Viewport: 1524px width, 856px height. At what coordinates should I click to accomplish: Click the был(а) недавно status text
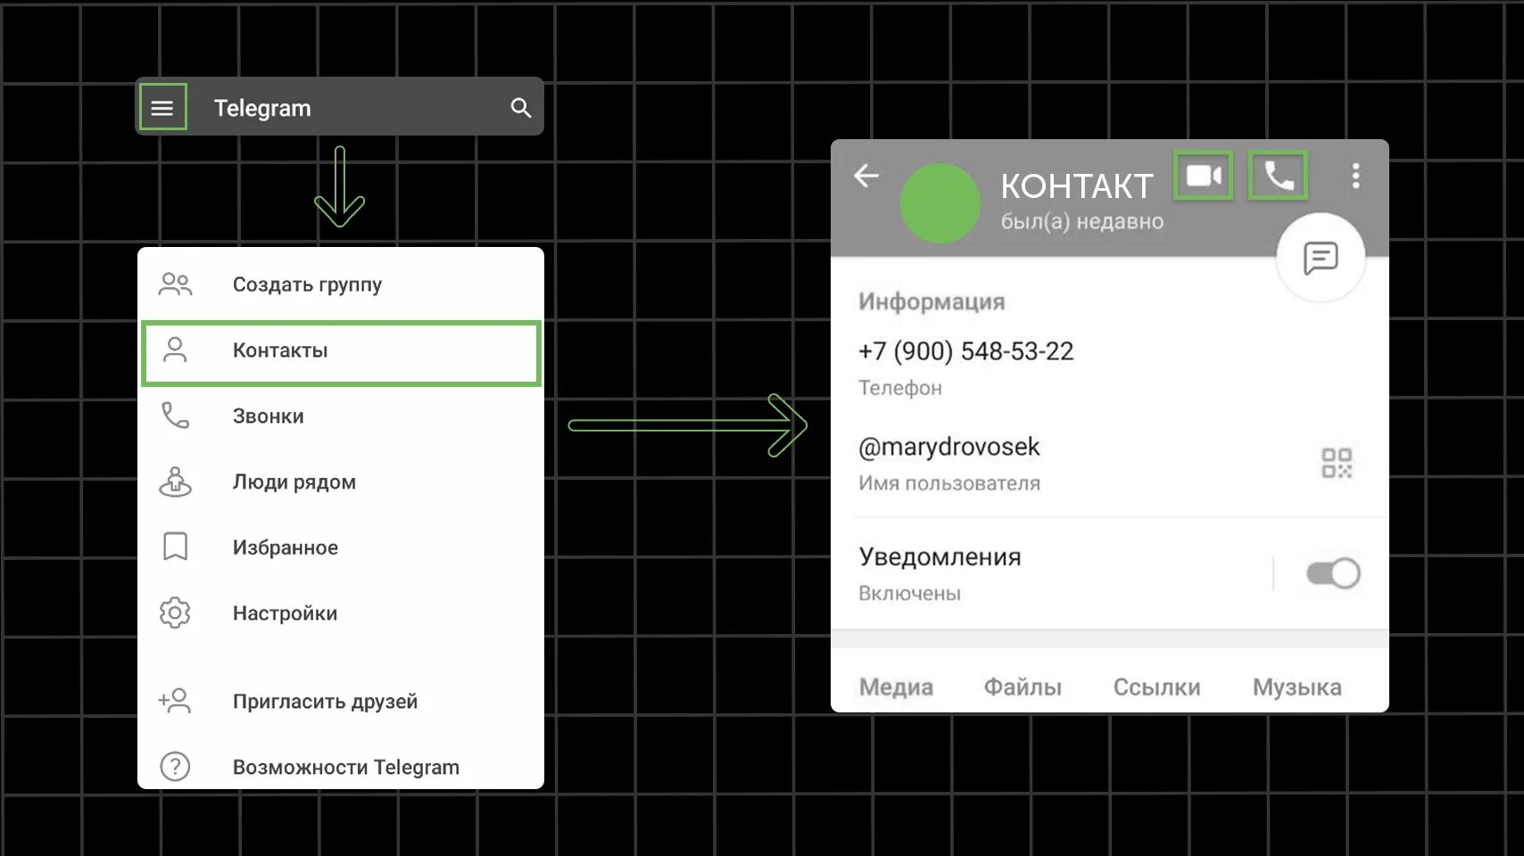(x=1081, y=221)
